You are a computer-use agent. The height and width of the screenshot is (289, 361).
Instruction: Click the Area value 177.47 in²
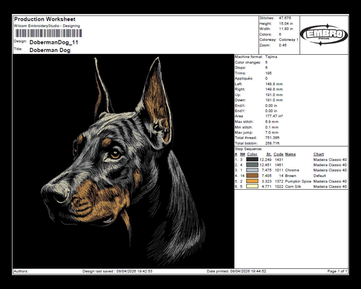pos(274,116)
